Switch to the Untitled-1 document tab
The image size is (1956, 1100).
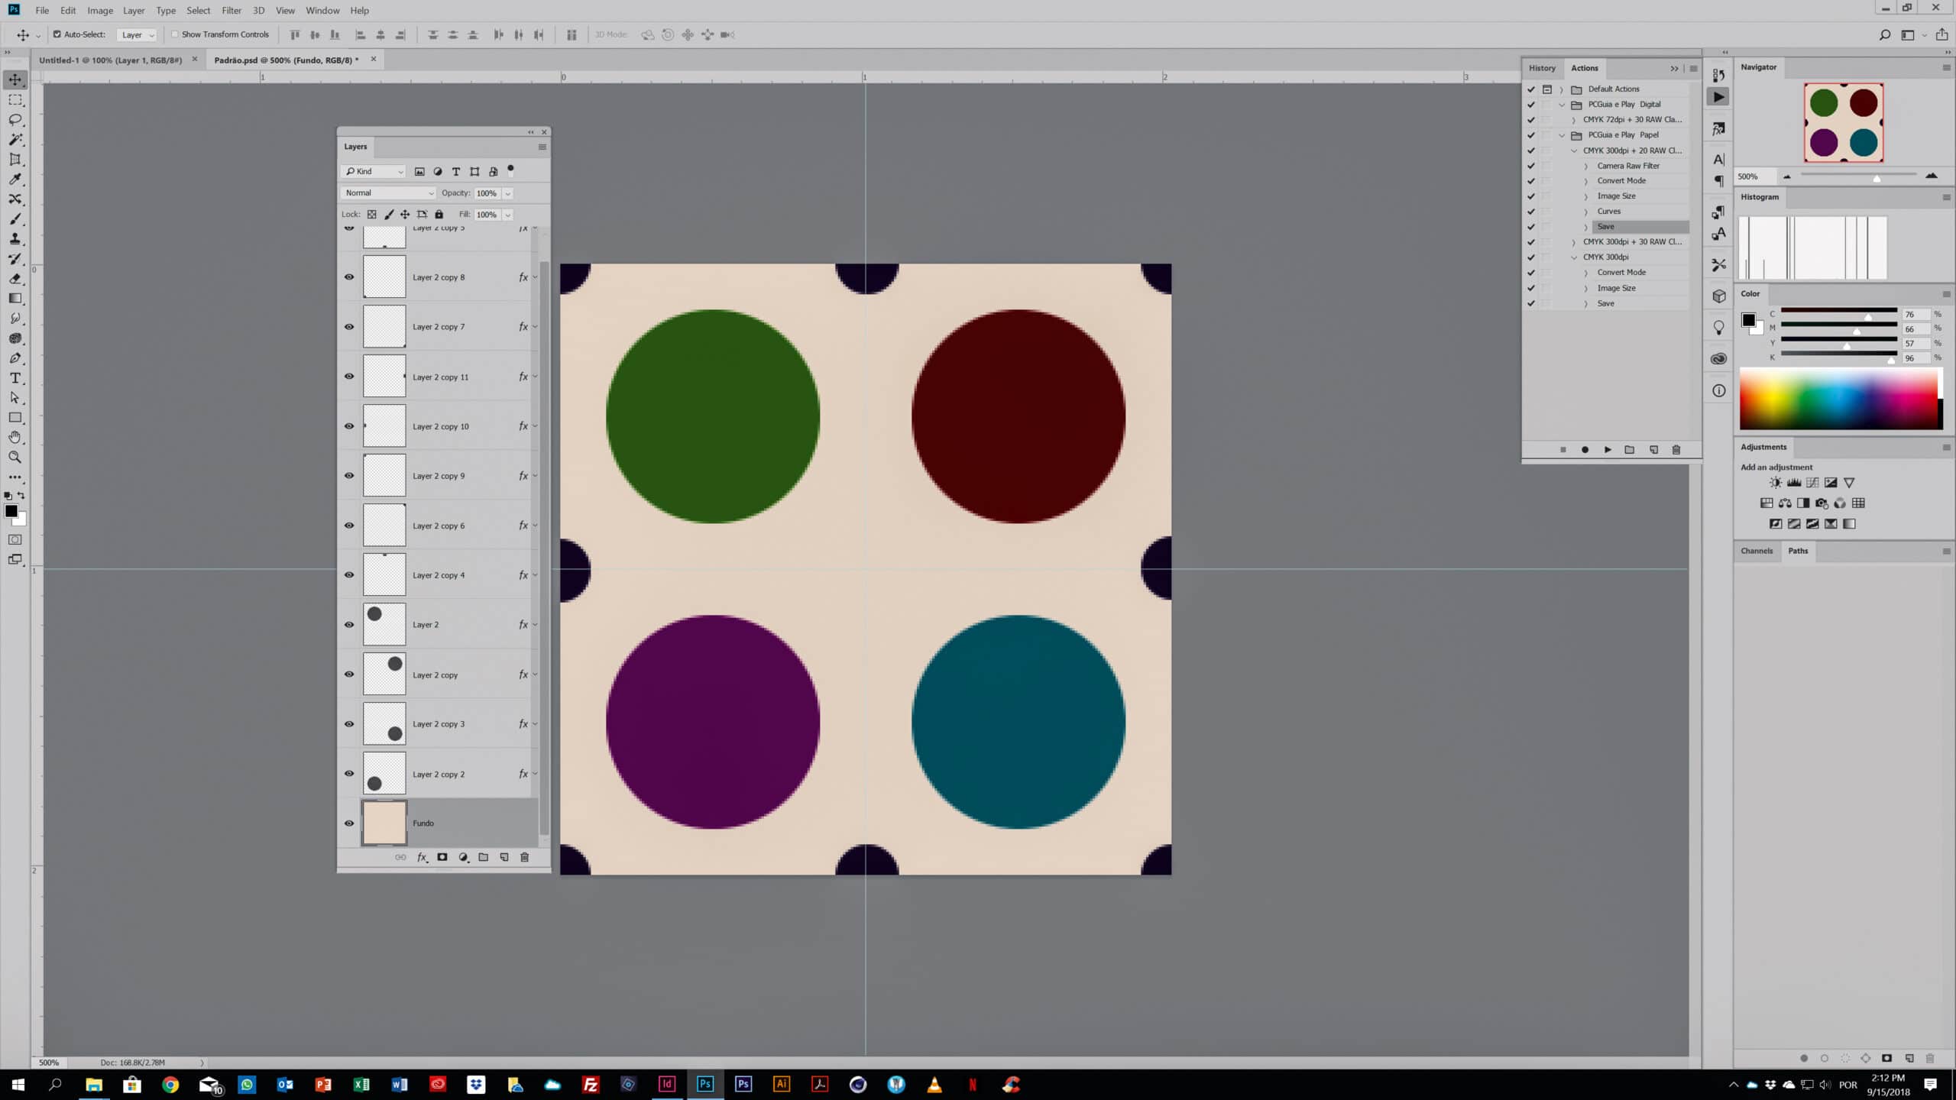[111, 60]
